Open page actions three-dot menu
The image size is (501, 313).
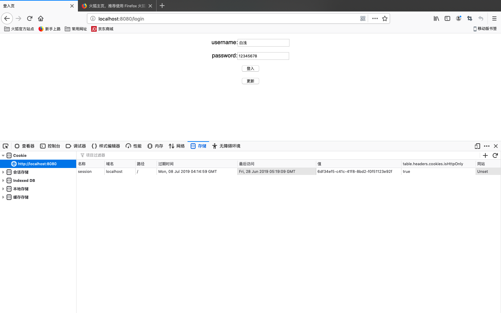click(375, 18)
